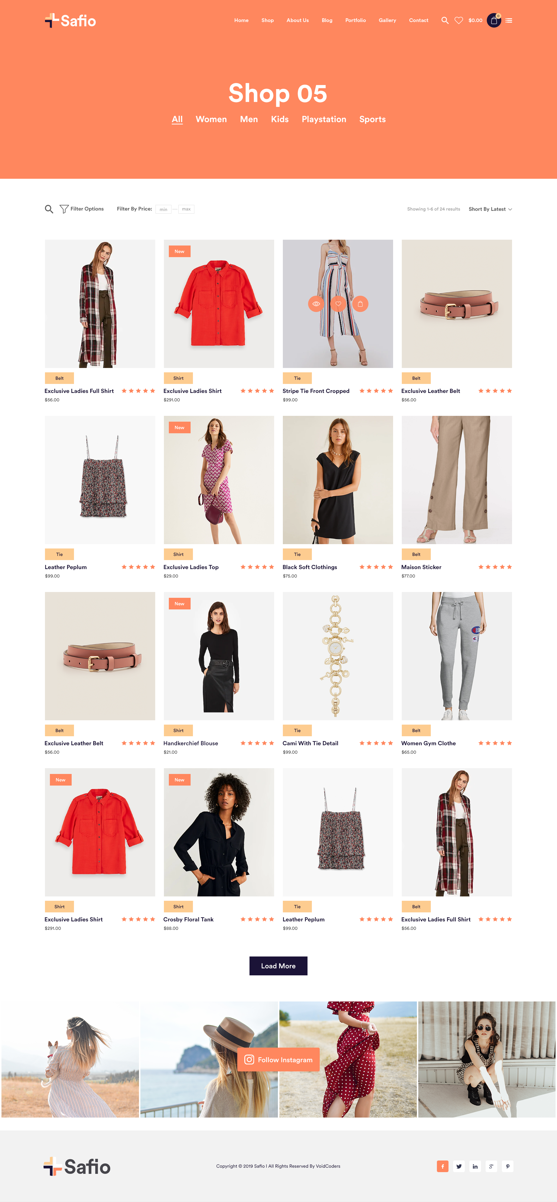Quick view Stripe Tie Front Cropped eye icon
The height and width of the screenshot is (1202, 557).
click(316, 304)
